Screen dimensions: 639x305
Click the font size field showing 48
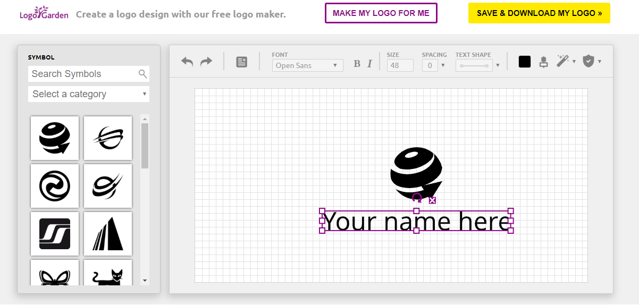400,65
